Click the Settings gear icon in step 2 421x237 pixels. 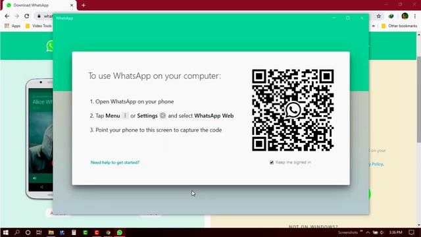point(162,116)
